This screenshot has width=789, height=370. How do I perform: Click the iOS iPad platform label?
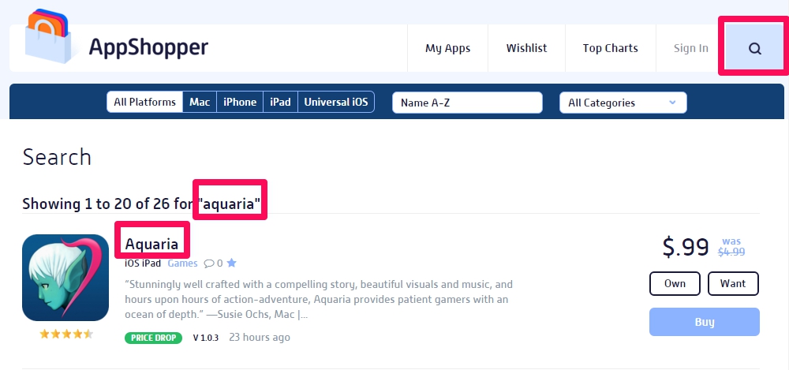pos(143,263)
